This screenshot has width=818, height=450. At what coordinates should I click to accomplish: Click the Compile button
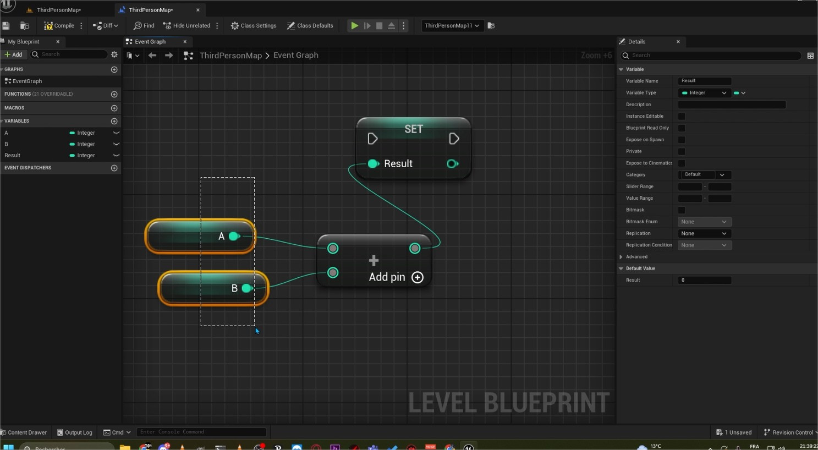coord(59,26)
